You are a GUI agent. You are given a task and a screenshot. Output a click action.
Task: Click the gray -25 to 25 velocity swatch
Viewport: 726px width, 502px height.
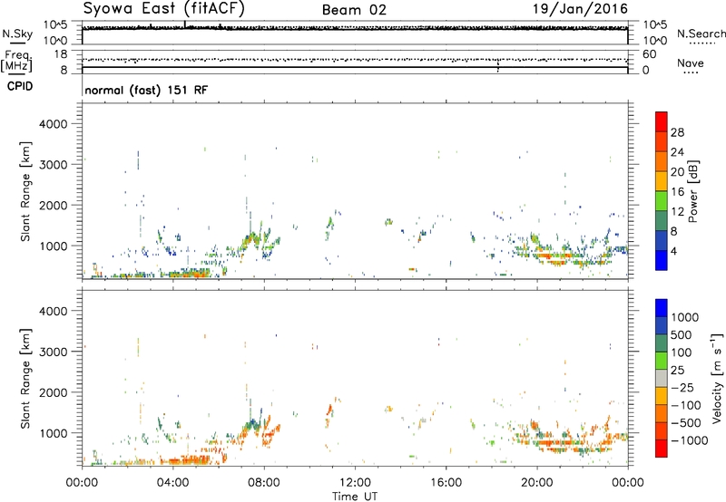point(662,378)
